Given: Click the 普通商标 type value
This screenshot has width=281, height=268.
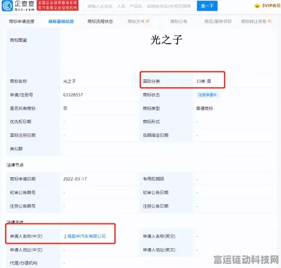Looking at the screenshot, I should [x=205, y=108].
